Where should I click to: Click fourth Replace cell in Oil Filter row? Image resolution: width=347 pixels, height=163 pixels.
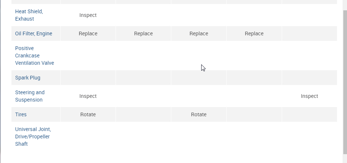[254, 33]
